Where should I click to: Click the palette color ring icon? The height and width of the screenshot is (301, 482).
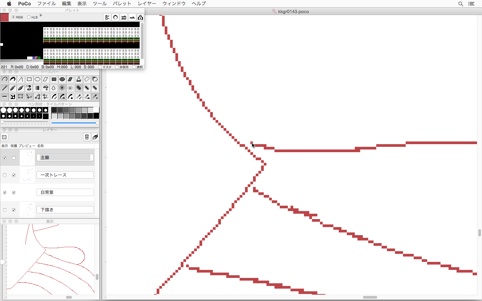click(115, 17)
